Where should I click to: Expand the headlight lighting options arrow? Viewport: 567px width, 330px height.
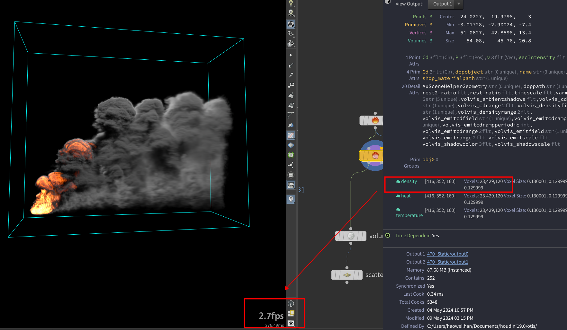tap(294, 6)
